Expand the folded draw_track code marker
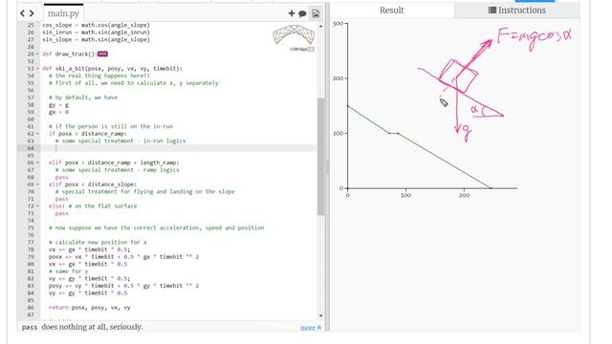This screenshot has width=612, height=344. click(102, 54)
